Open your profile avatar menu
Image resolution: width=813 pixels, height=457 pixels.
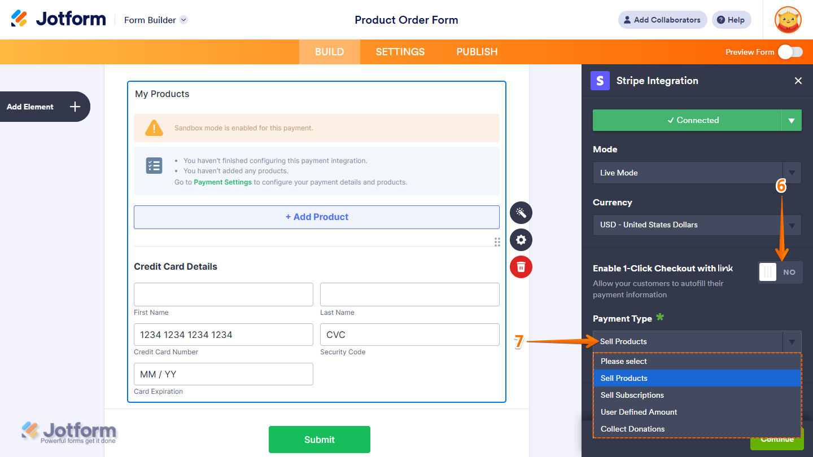(788, 20)
